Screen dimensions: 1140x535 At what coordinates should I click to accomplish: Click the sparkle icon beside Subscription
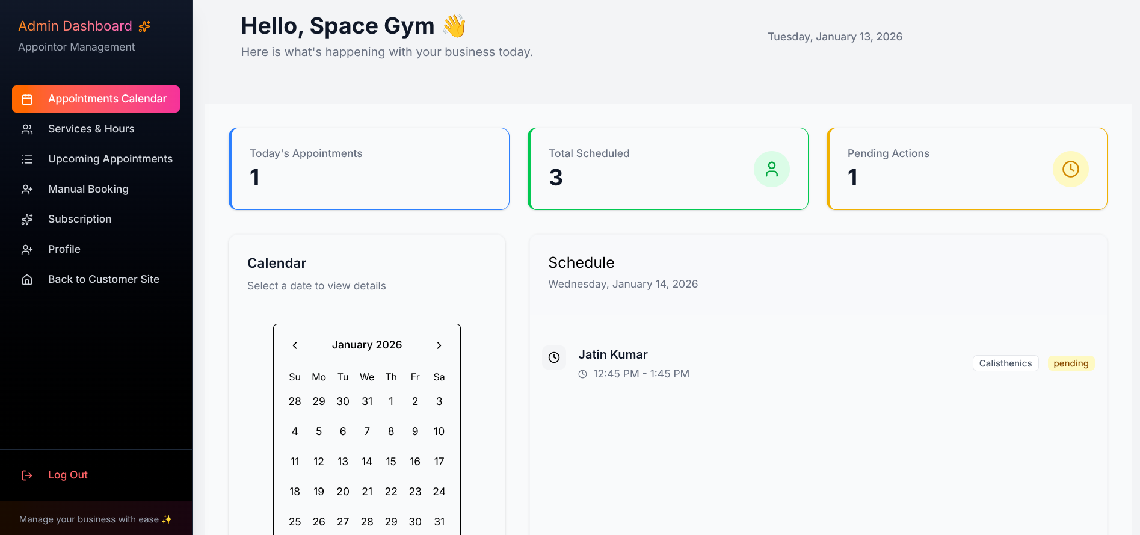pyautogui.click(x=27, y=220)
